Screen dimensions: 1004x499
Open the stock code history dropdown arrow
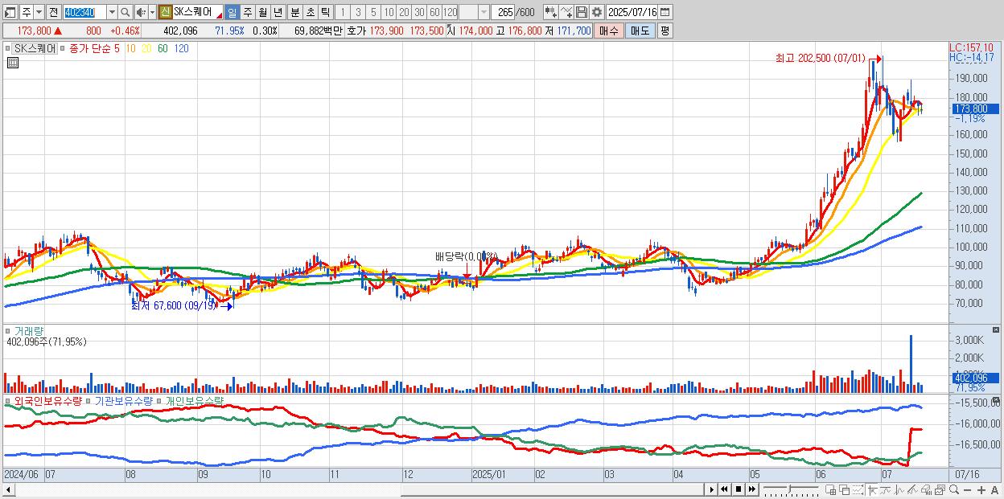pyautogui.click(x=112, y=12)
